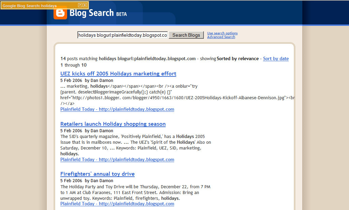349x210 pixels.
Task: Click the Search Blogs button
Action: [186, 35]
